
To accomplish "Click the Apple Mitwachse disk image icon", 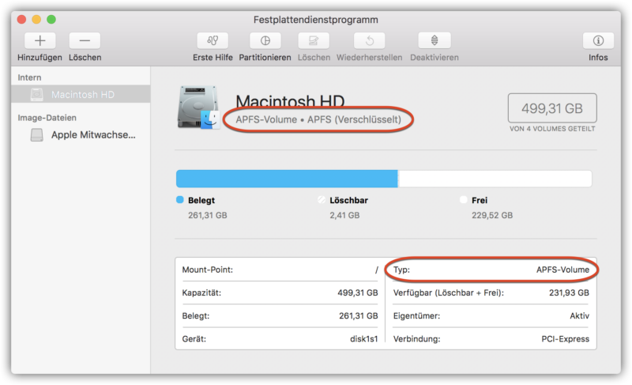I will (36, 134).
